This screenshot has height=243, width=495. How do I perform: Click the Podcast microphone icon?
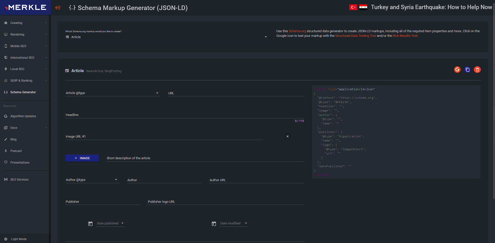click(x=6, y=151)
